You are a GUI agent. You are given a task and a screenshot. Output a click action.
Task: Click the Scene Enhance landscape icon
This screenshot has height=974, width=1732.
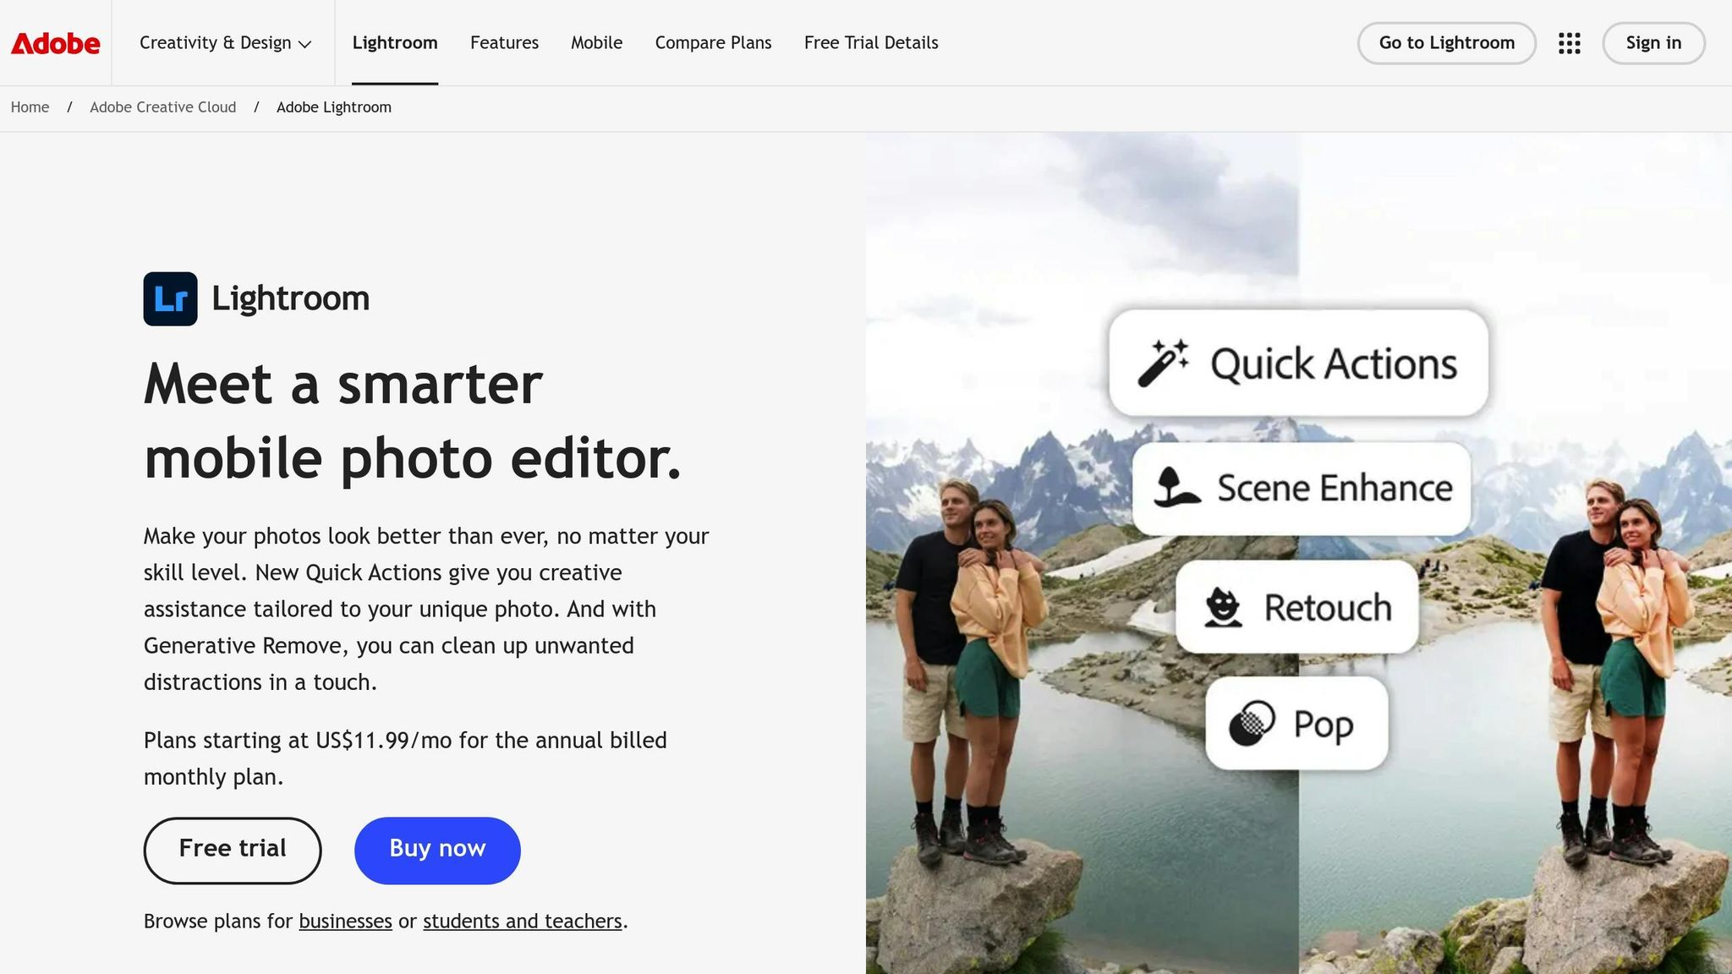coord(1177,488)
